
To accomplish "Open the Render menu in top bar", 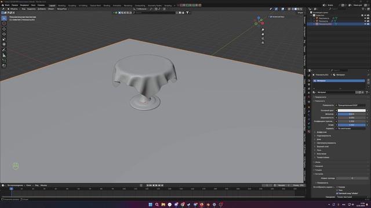I will pyautogui.click(x=24, y=5).
